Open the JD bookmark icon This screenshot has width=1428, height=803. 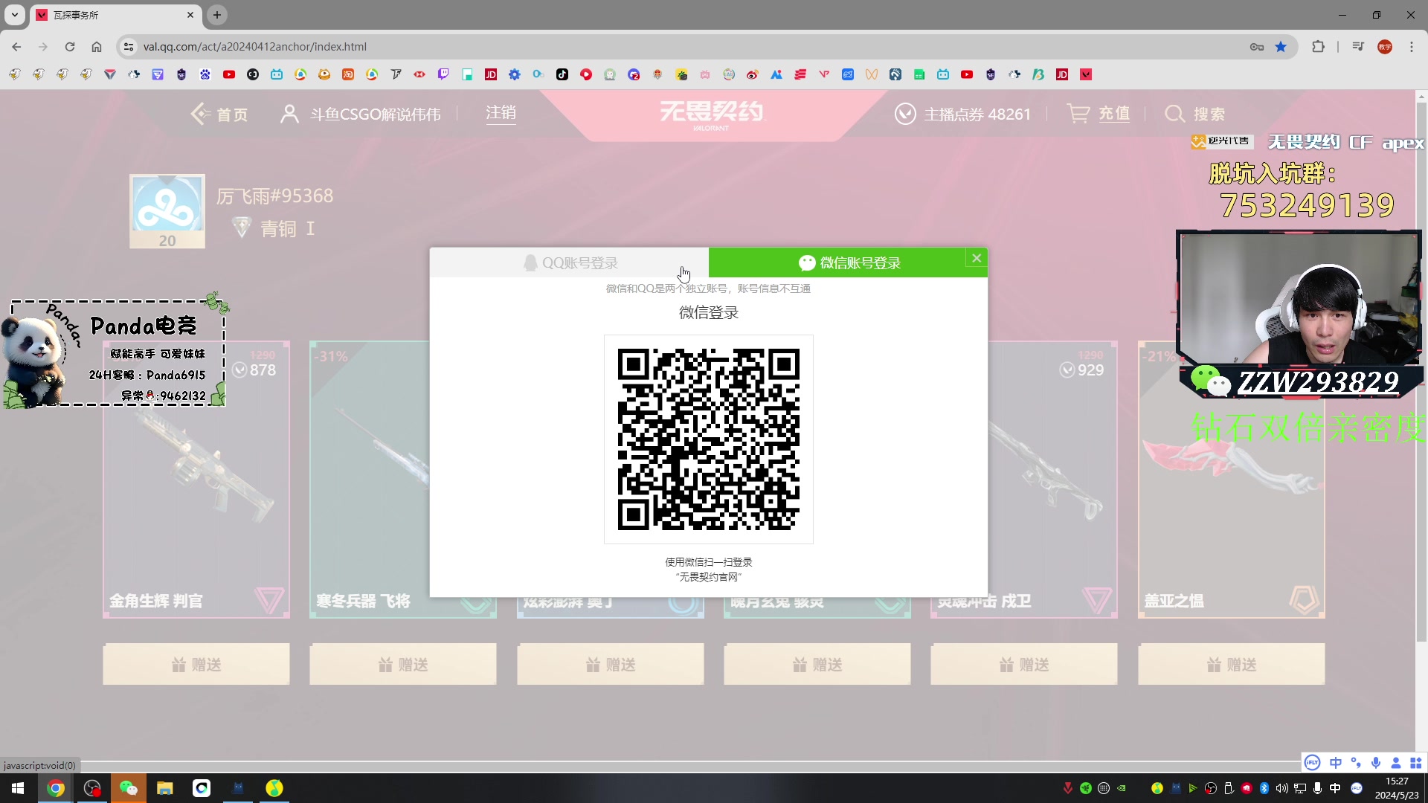[x=491, y=74]
